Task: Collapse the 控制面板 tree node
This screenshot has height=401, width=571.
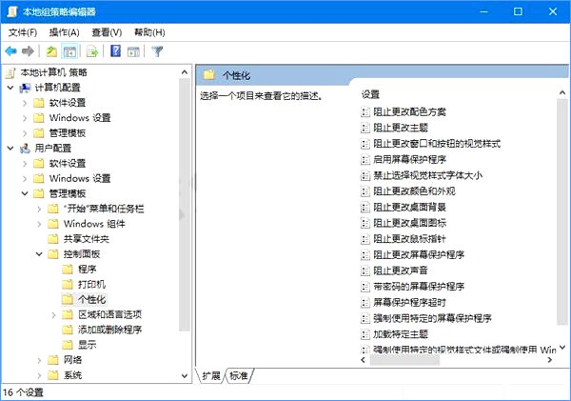Action: [x=39, y=254]
